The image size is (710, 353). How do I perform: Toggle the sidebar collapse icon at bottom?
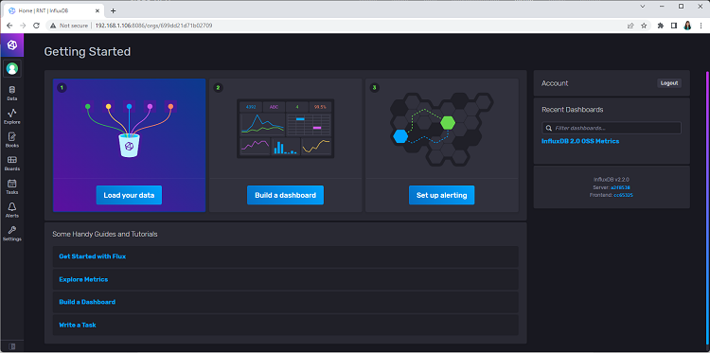point(12,346)
